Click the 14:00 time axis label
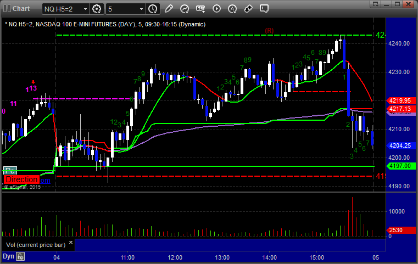The width and height of the screenshot is (418, 264). (x=270, y=257)
